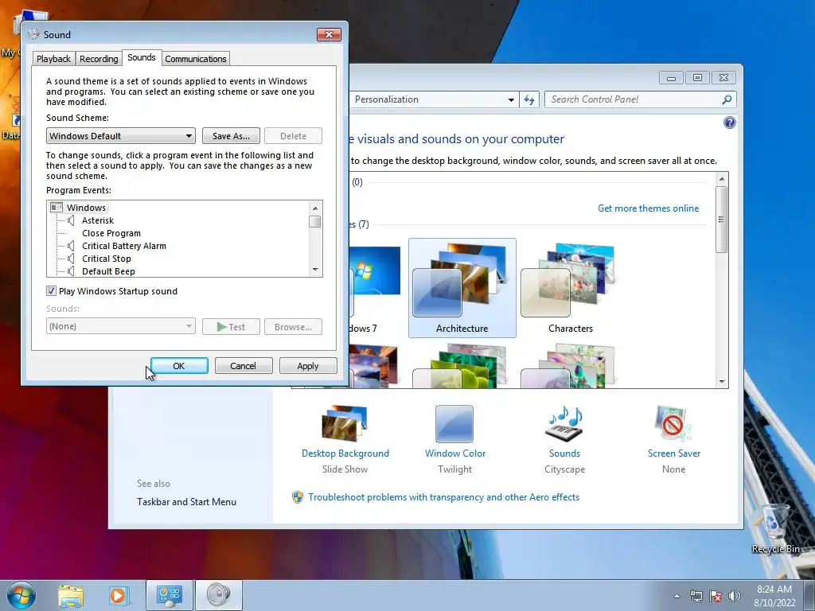Screen dimensions: 815x611
Task: Open the Desktop Background slide show icon
Action: click(x=345, y=423)
